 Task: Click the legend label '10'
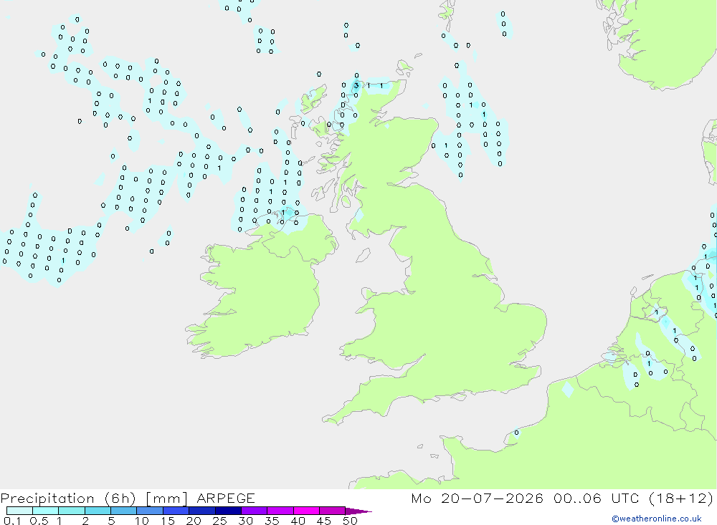pyautogui.click(x=142, y=521)
